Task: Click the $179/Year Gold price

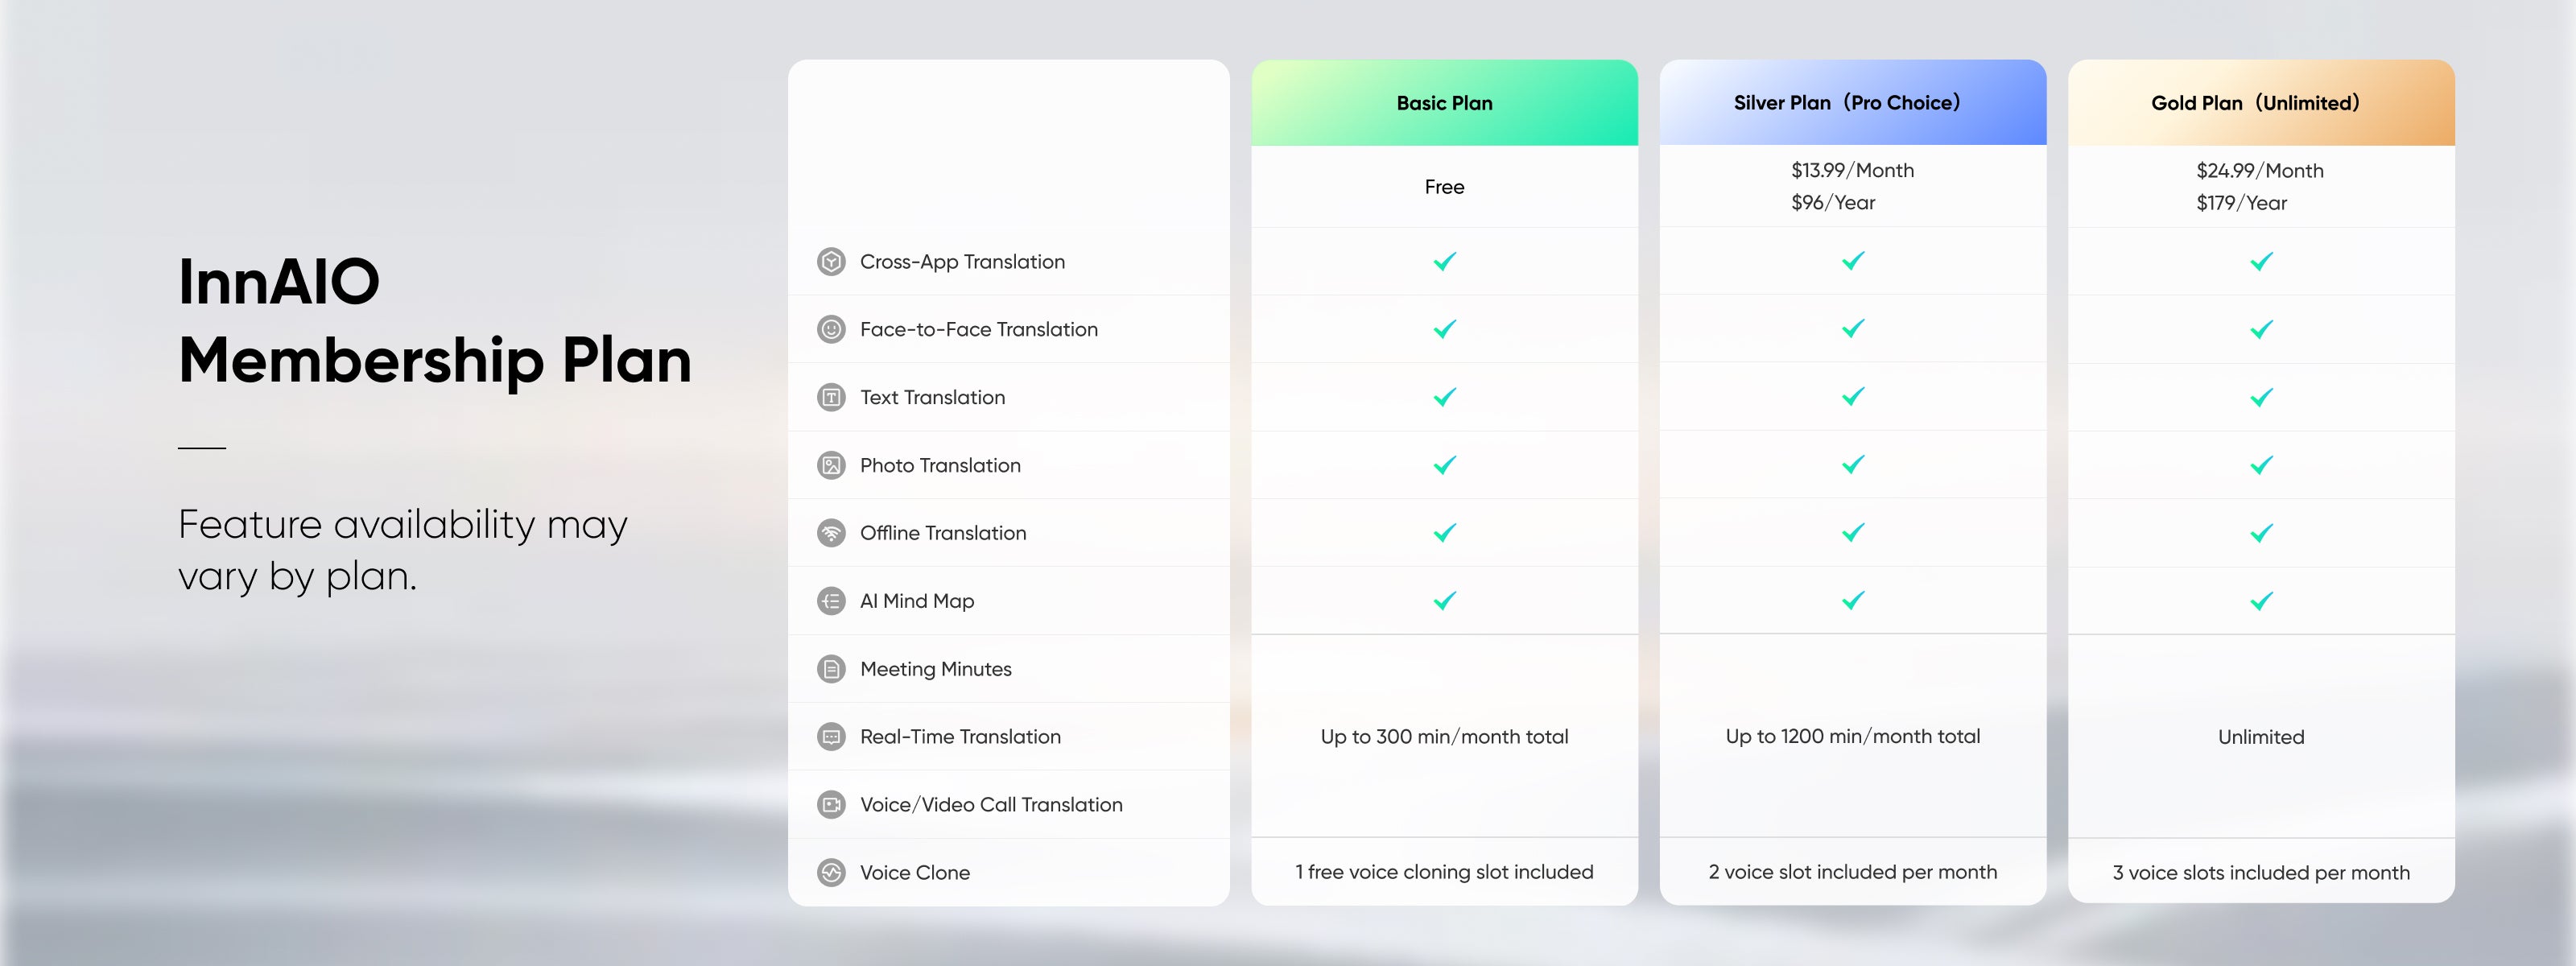Action: click(2241, 203)
